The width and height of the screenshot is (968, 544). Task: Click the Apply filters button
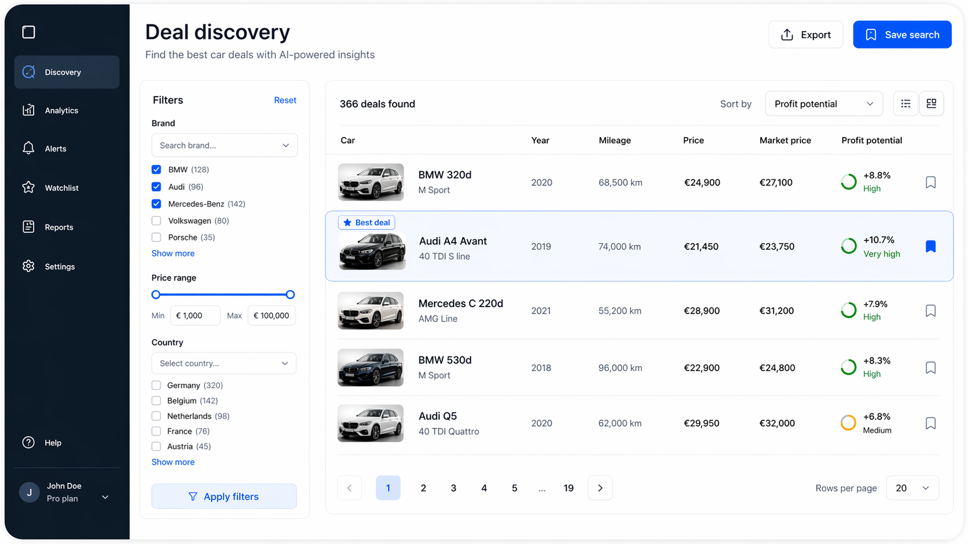pyautogui.click(x=224, y=496)
